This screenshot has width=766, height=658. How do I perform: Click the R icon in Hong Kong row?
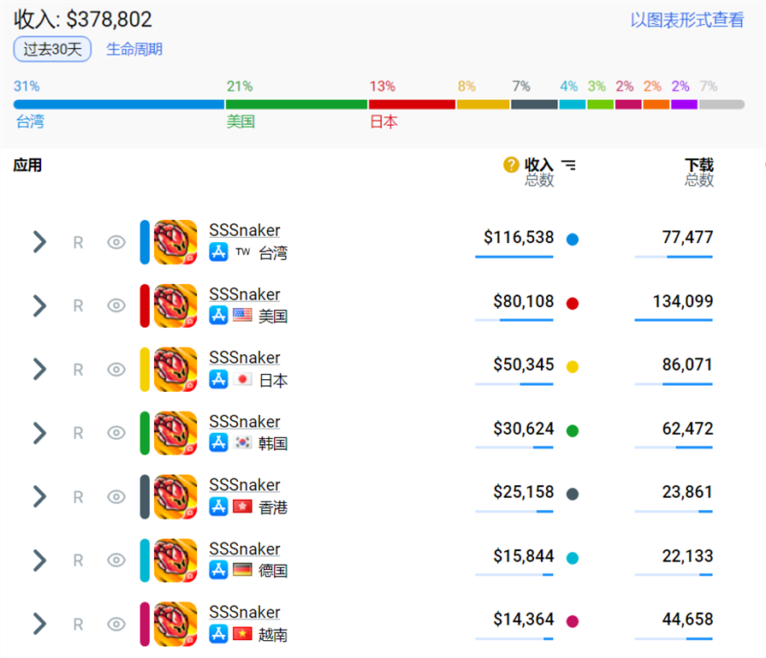click(78, 497)
